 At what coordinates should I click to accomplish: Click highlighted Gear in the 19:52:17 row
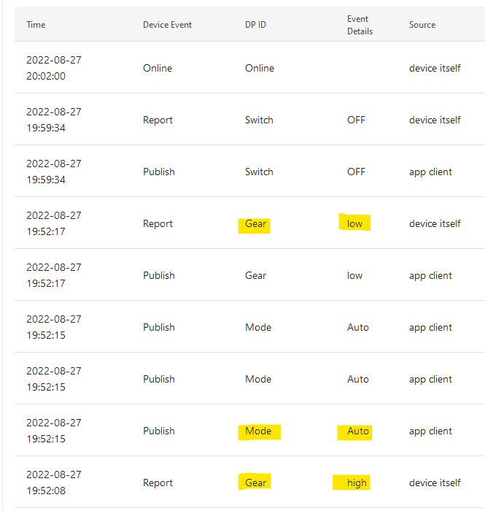[x=255, y=223]
